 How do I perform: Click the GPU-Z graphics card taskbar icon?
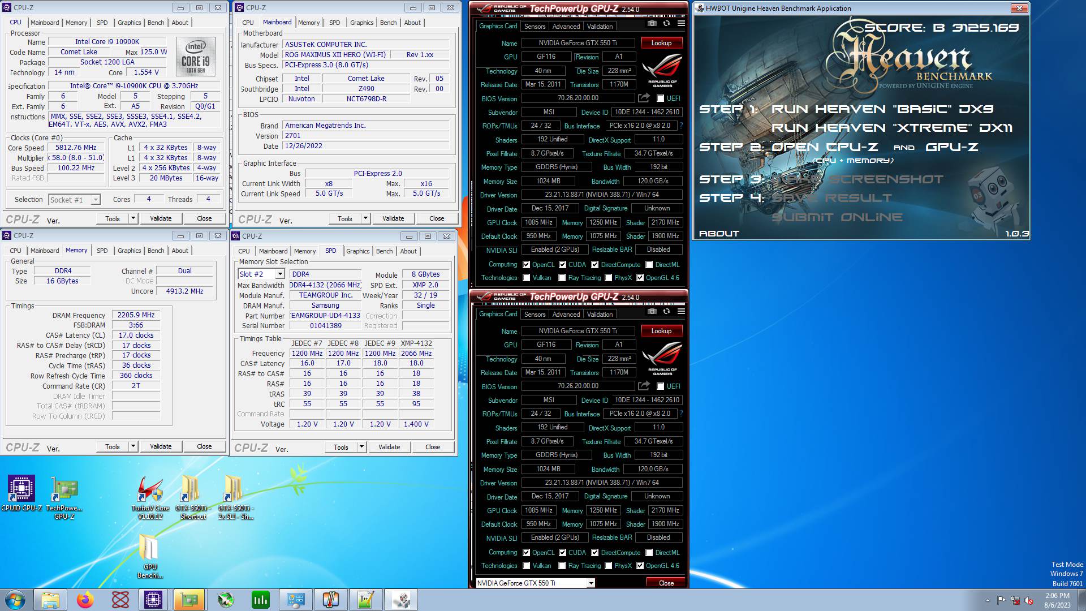189,600
